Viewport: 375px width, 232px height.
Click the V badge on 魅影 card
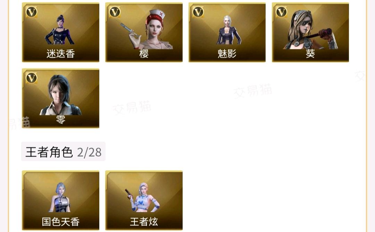click(198, 12)
